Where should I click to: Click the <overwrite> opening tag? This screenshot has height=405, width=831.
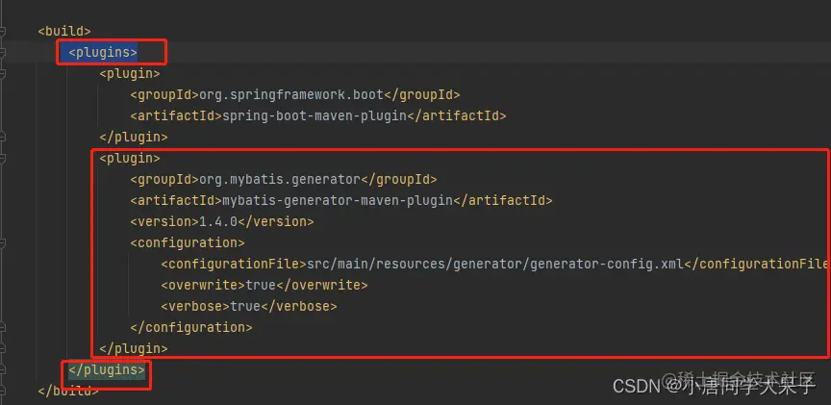pyautogui.click(x=203, y=285)
